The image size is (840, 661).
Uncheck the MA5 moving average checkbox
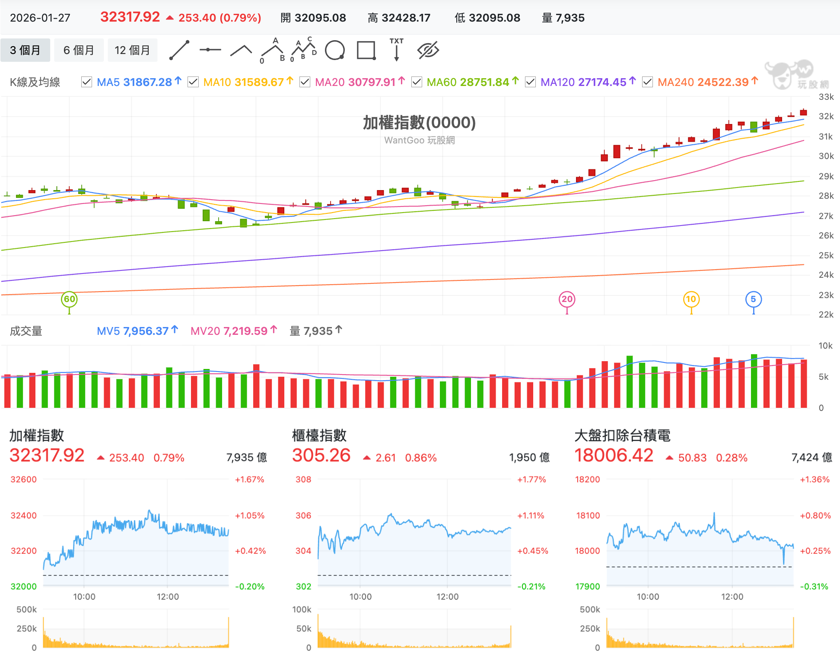click(86, 82)
